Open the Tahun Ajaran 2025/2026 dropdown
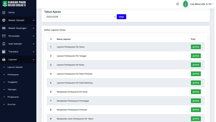 click(80, 17)
